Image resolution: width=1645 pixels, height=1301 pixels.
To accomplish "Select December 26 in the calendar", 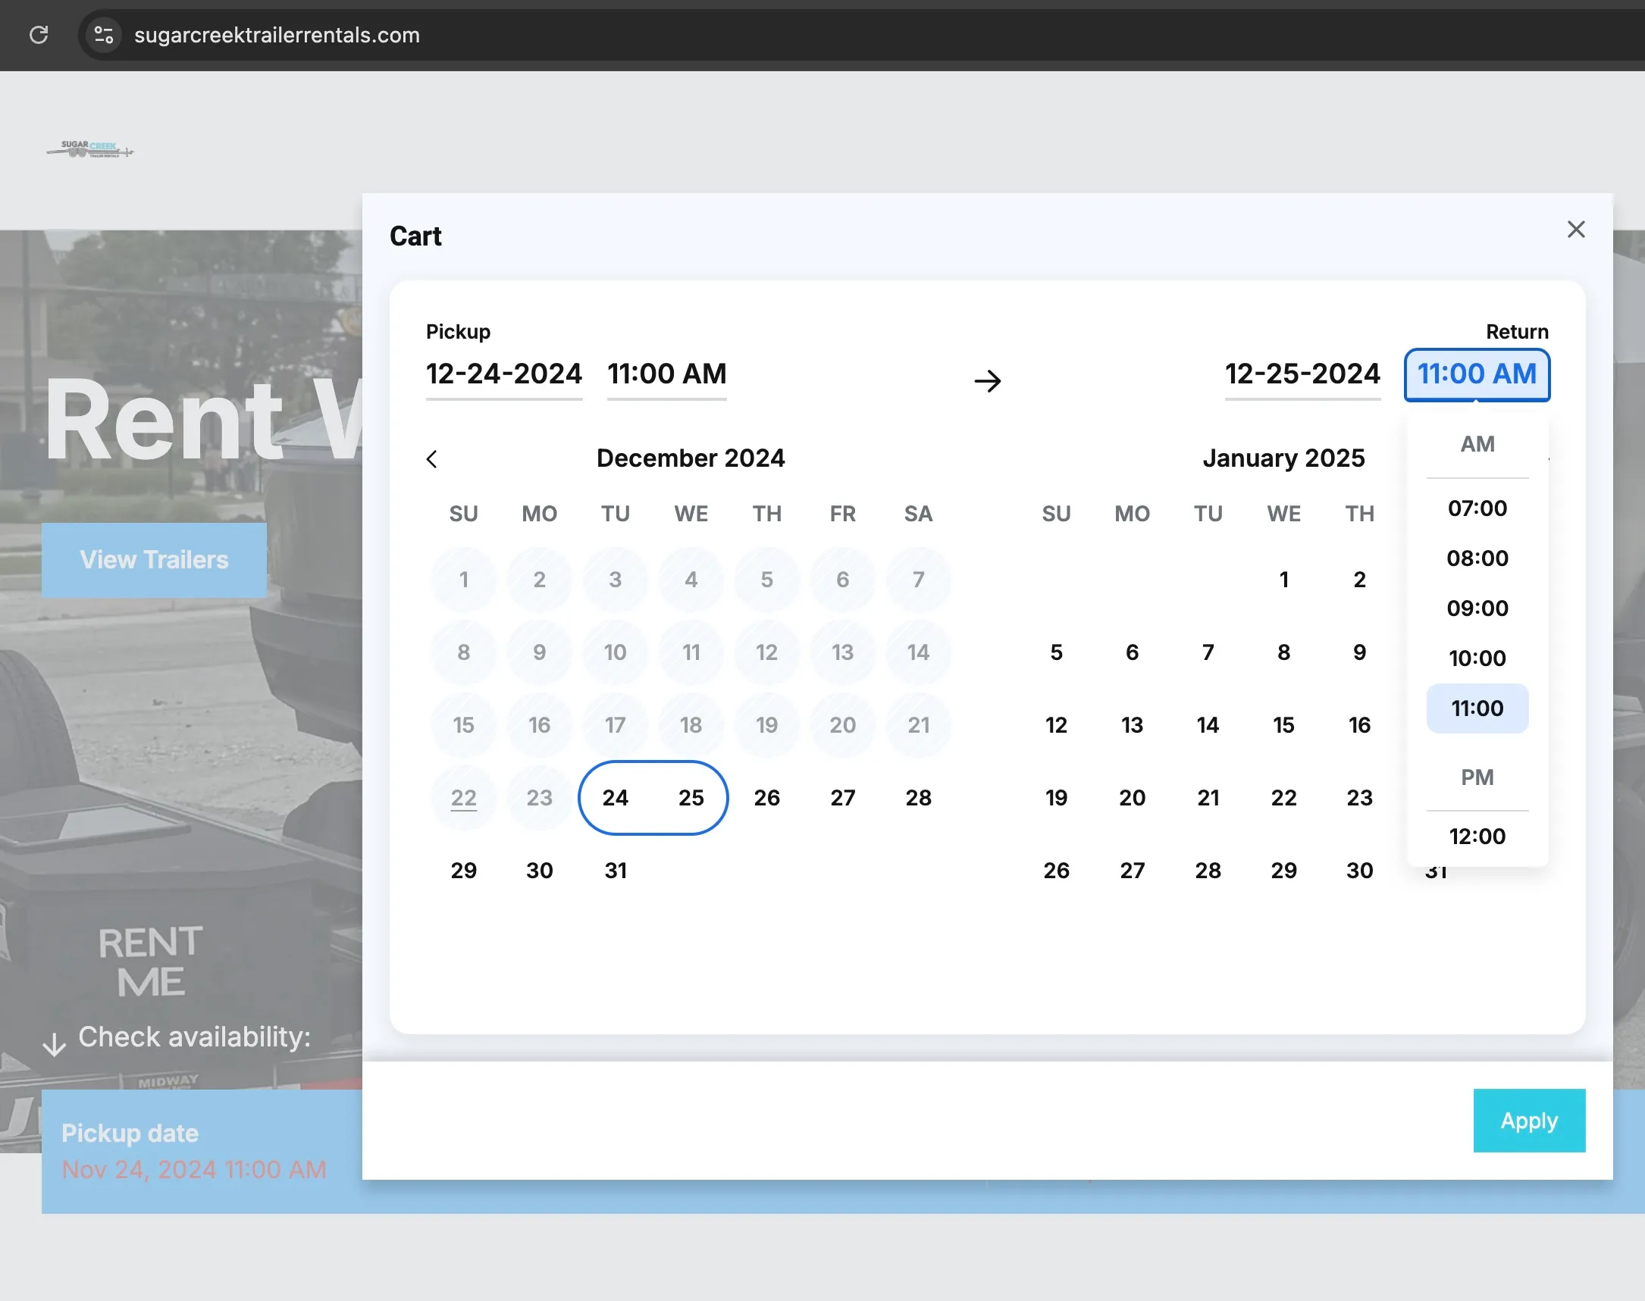I will [766, 798].
